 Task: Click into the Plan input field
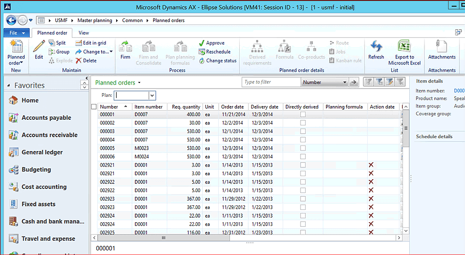pyautogui.click(x=132, y=95)
